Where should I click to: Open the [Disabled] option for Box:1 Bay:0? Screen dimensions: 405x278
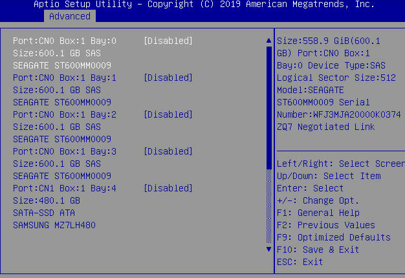point(168,41)
